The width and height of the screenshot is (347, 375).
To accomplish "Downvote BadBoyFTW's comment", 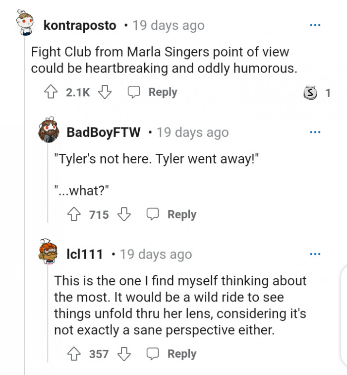I will [x=124, y=214].
